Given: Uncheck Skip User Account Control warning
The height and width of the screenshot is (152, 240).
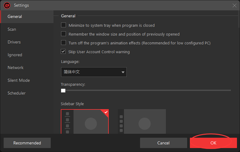Looking at the screenshot, I should click(x=64, y=52).
